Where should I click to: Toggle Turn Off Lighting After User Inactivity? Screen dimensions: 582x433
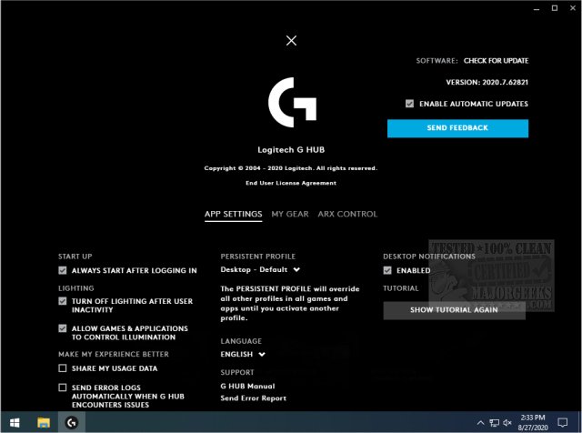[x=63, y=301]
